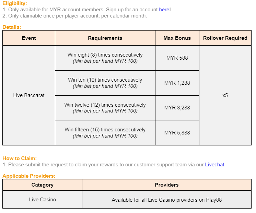The image size is (256, 213).
Task: Click the 'Win eight (8) times consecutively' row
Action: point(105,58)
